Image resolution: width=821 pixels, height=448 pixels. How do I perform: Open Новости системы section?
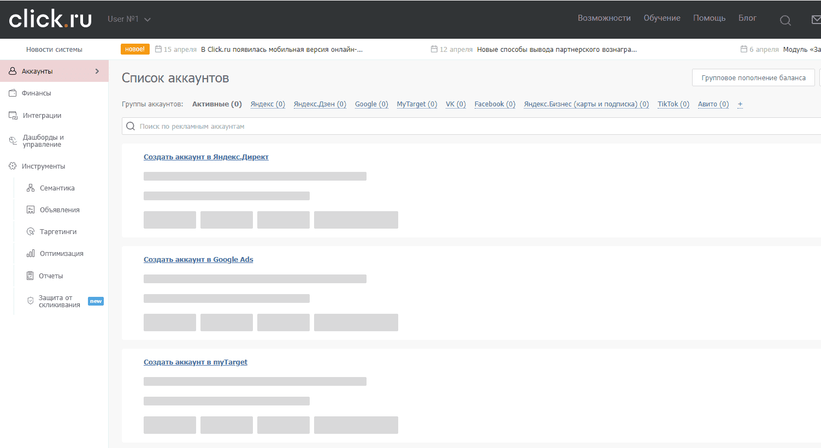coord(54,49)
